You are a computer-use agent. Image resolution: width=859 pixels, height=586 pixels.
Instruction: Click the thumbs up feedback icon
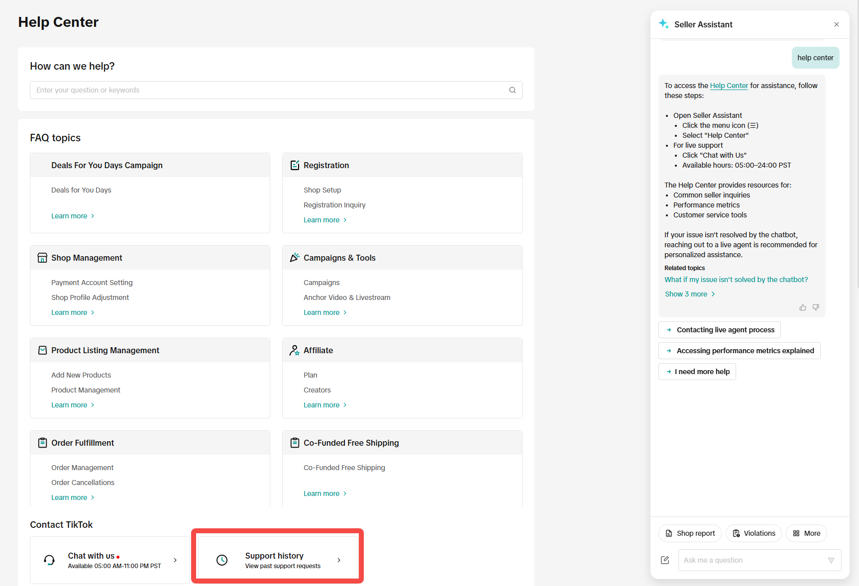[803, 307]
